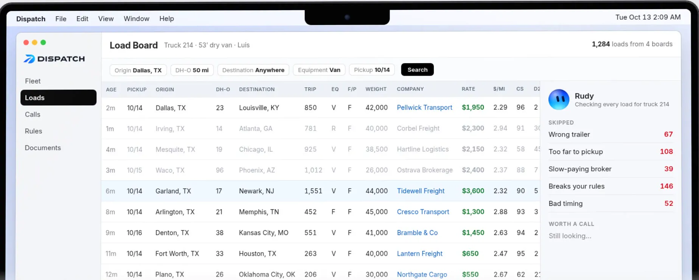The image size is (699, 280).
Task: Sort by the TRIP column header
Action: click(310, 89)
